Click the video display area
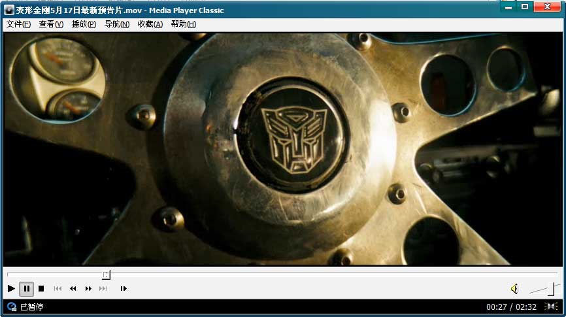Image resolution: width=566 pixels, height=317 pixels. pyautogui.click(x=282, y=150)
